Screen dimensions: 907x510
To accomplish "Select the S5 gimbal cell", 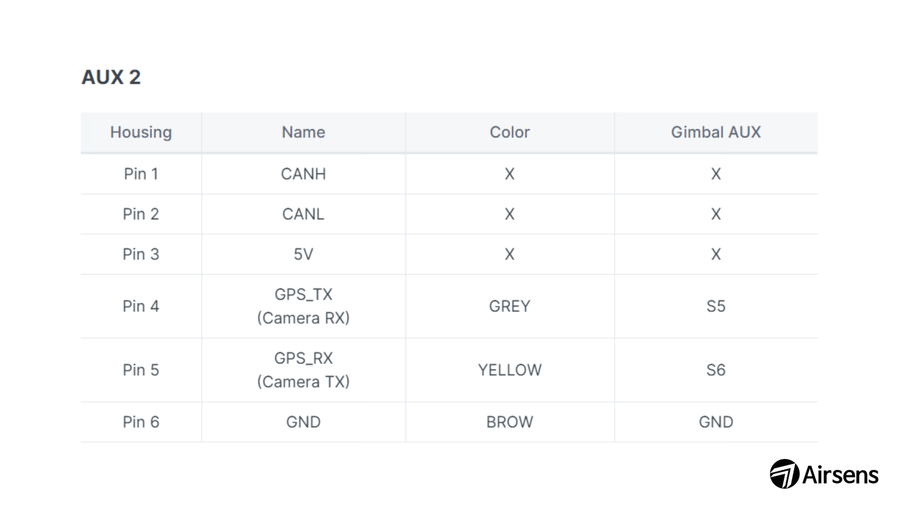I will pos(716,306).
